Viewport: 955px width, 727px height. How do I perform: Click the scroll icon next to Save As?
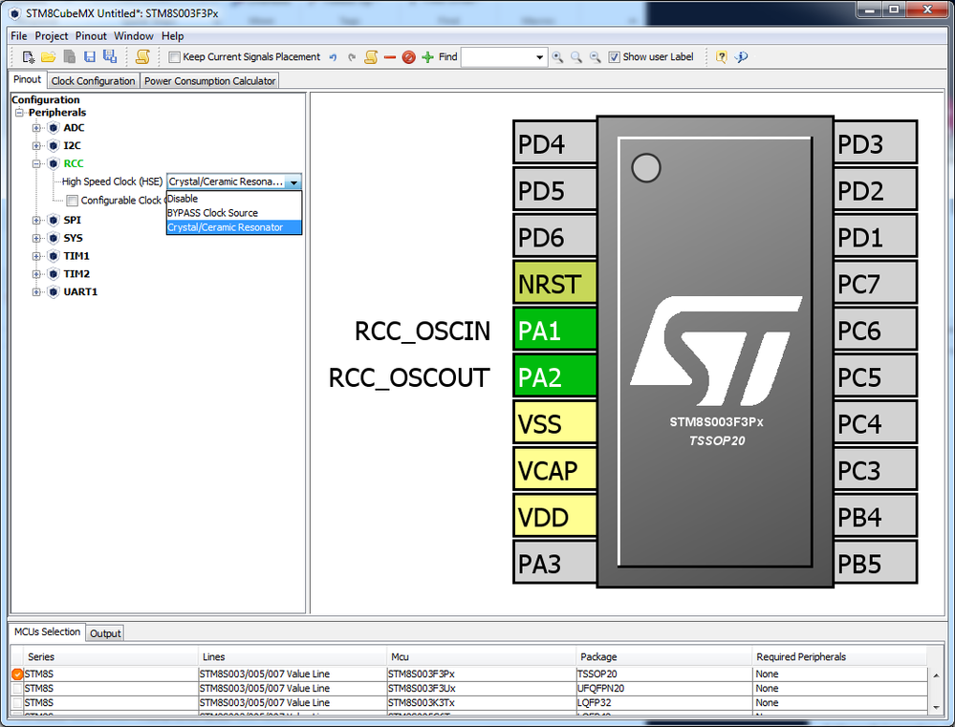click(x=142, y=57)
